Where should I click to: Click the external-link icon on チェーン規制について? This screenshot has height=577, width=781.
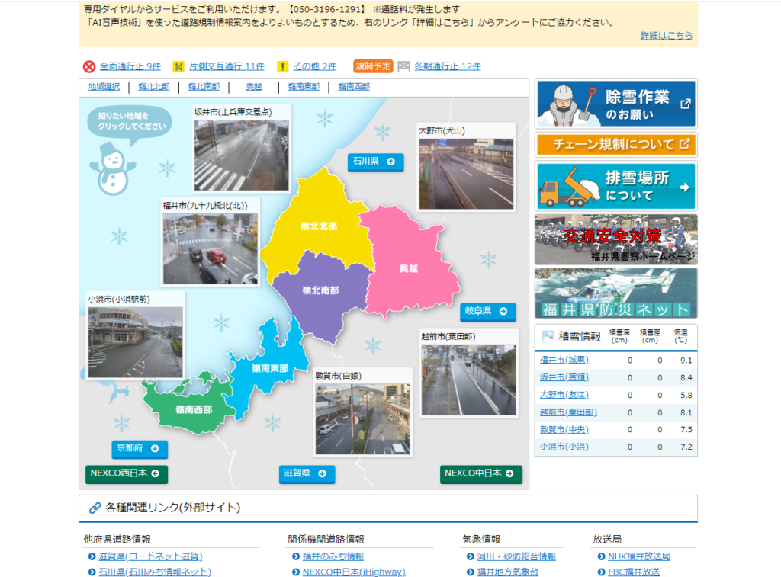coord(685,143)
